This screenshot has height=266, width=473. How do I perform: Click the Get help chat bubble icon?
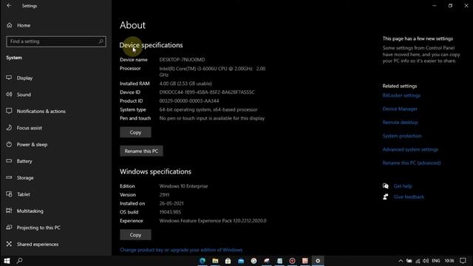pos(386,185)
